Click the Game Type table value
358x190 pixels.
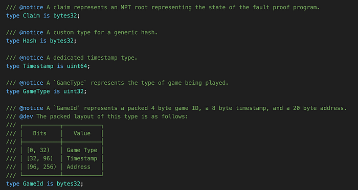(x=82, y=150)
